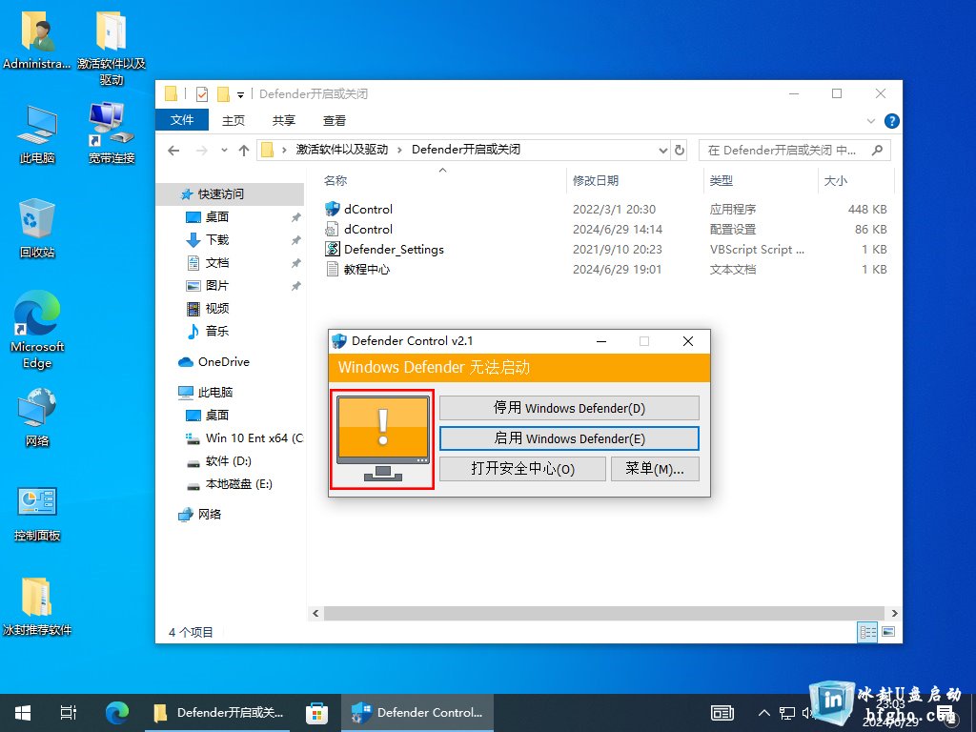Select the 教程中心 text document icon
The image size is (976, 732).
333,269
